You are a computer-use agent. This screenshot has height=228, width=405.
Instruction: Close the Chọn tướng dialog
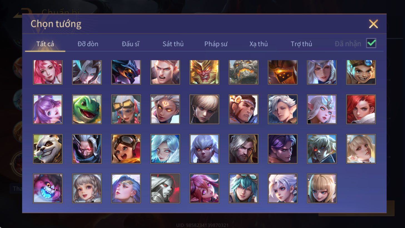point(373,24)
